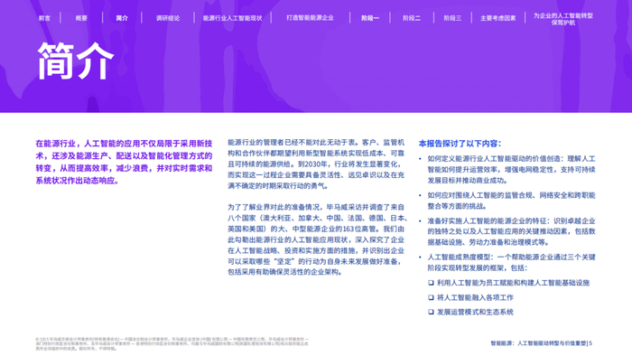Screen dimensions: 632x356
Task: Open the 调研结论 tab
Action: (168, 18)
